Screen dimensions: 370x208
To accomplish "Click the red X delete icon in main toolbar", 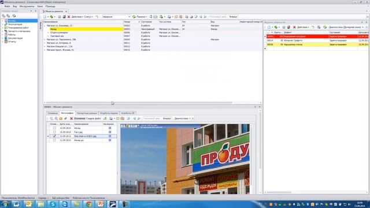I will (x=69, y=17).
